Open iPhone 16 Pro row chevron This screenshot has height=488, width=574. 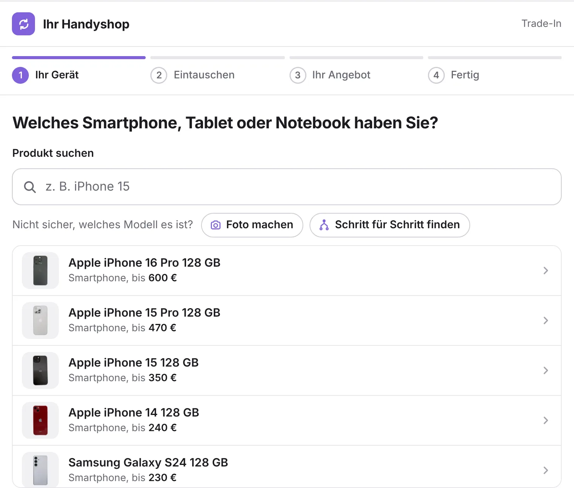[546, 271]
